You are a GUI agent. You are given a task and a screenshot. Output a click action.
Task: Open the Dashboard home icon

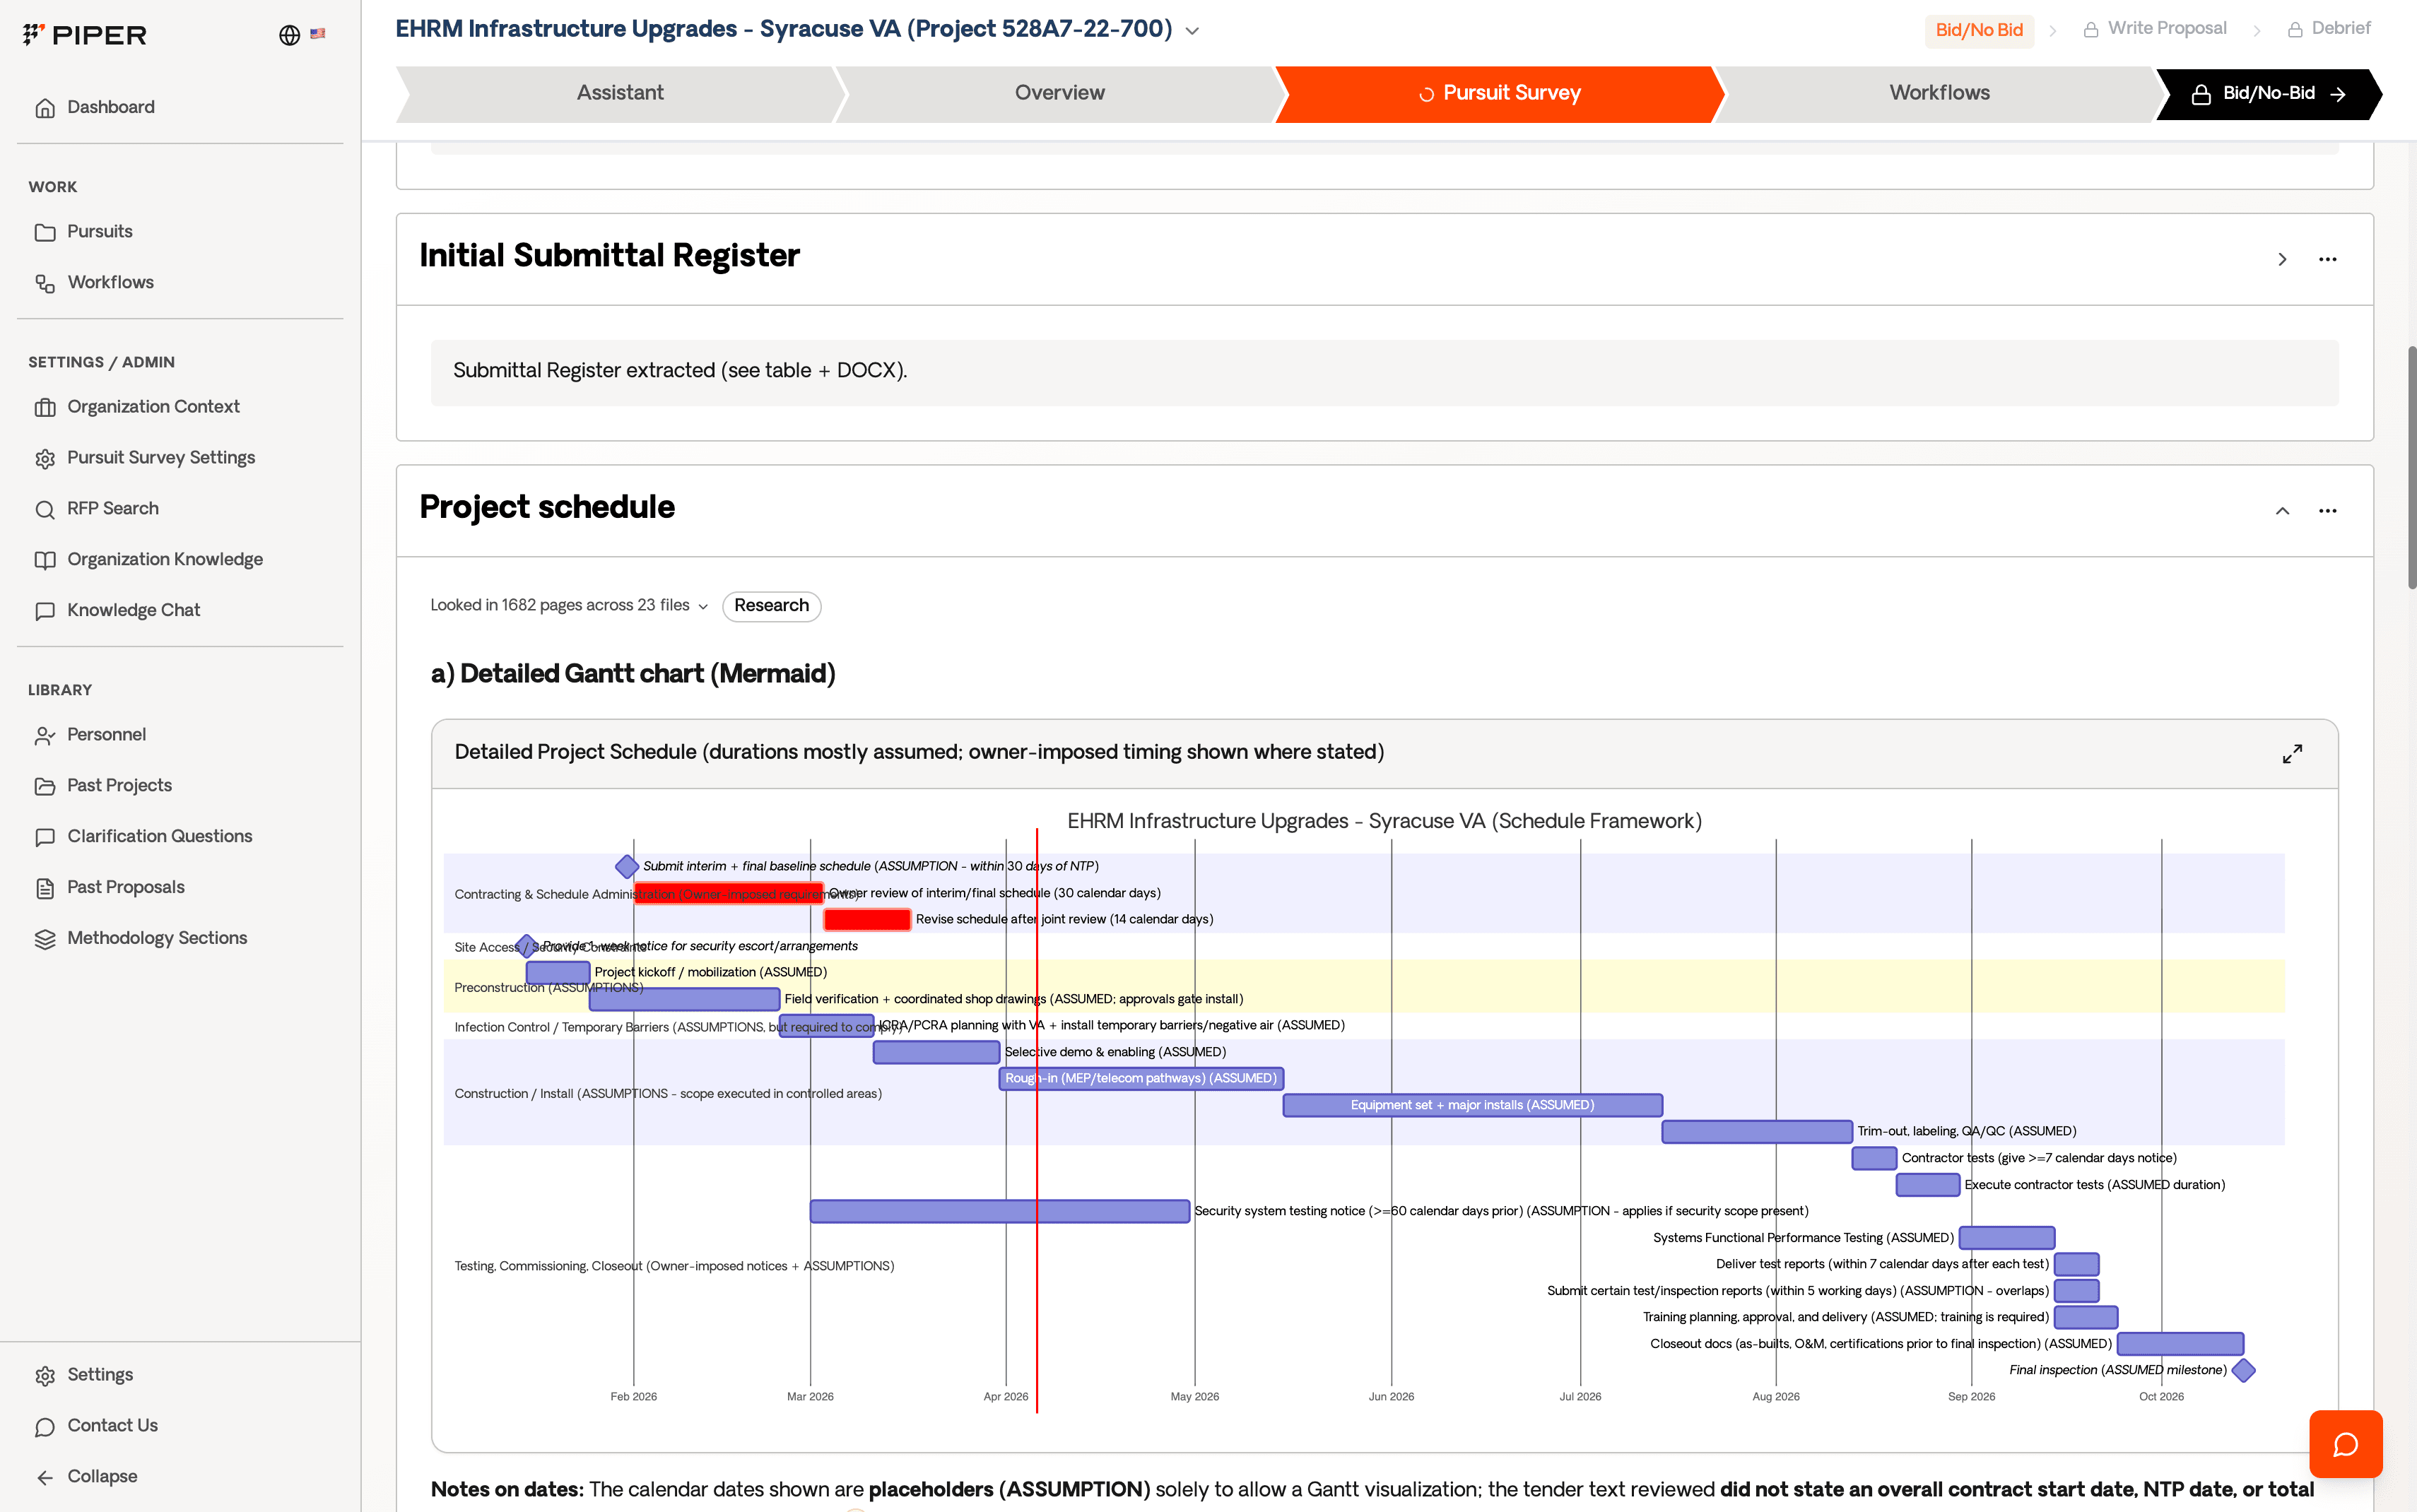pos(45,108)
